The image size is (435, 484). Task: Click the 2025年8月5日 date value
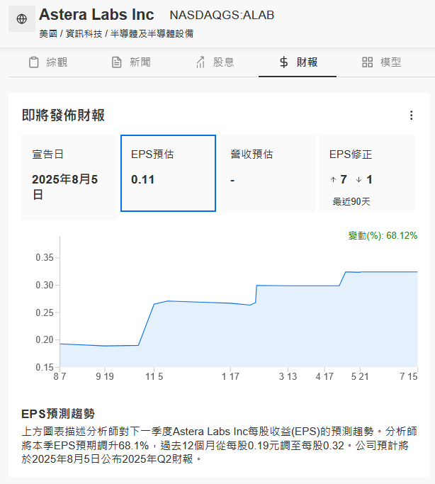(64, 187)
